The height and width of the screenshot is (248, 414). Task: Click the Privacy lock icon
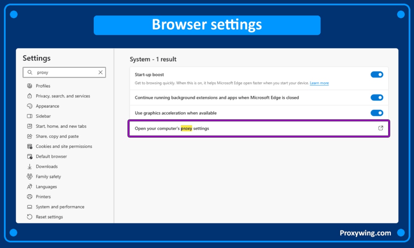pos(30,96)
